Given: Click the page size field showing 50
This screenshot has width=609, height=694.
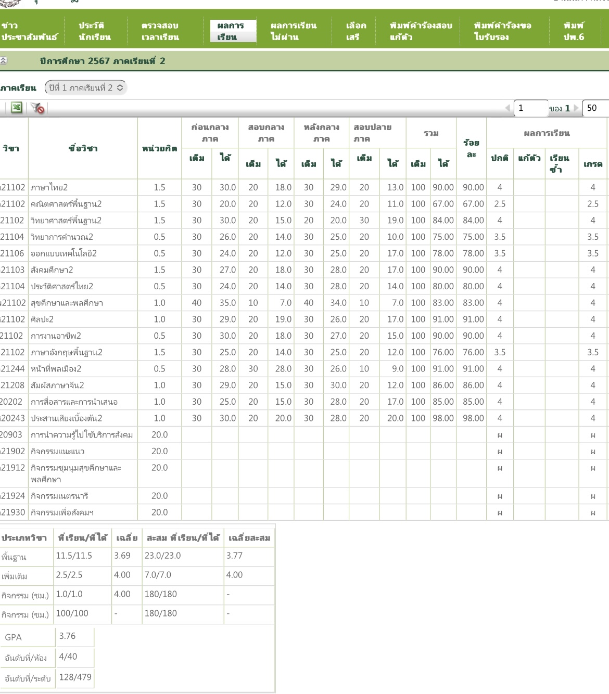Looking at the screenshot, I should (x=595, y=108).
